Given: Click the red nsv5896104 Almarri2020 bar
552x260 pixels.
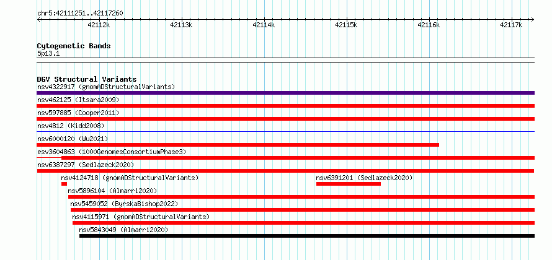Looking at the screenshot, I should (301, 197).
